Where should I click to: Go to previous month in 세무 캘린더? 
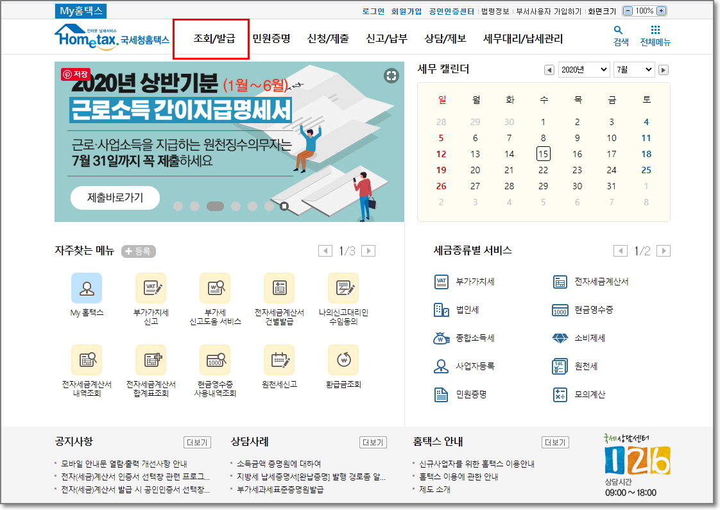click(x=549, y=70)
